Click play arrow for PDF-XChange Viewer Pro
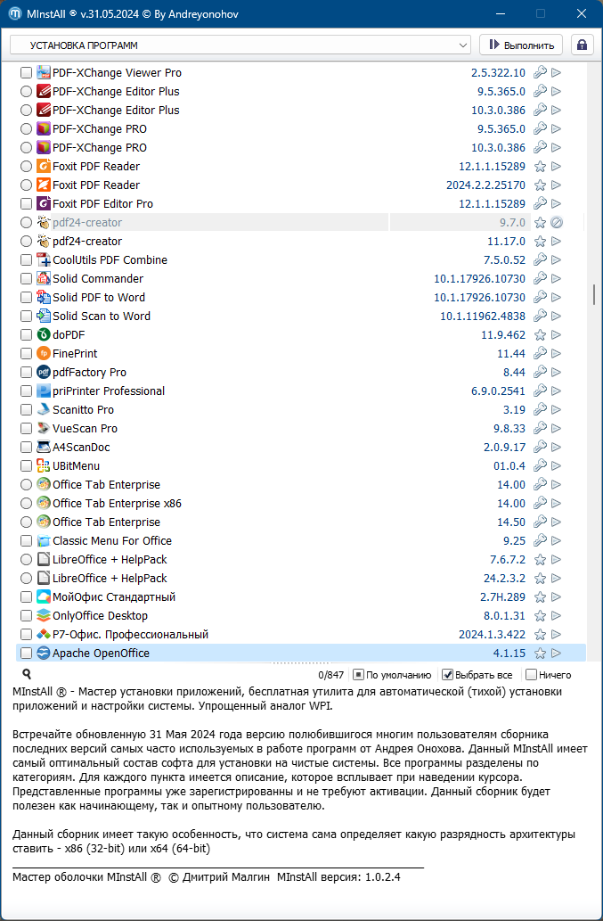Screen dimensions: 603x921 coord(556,73)
